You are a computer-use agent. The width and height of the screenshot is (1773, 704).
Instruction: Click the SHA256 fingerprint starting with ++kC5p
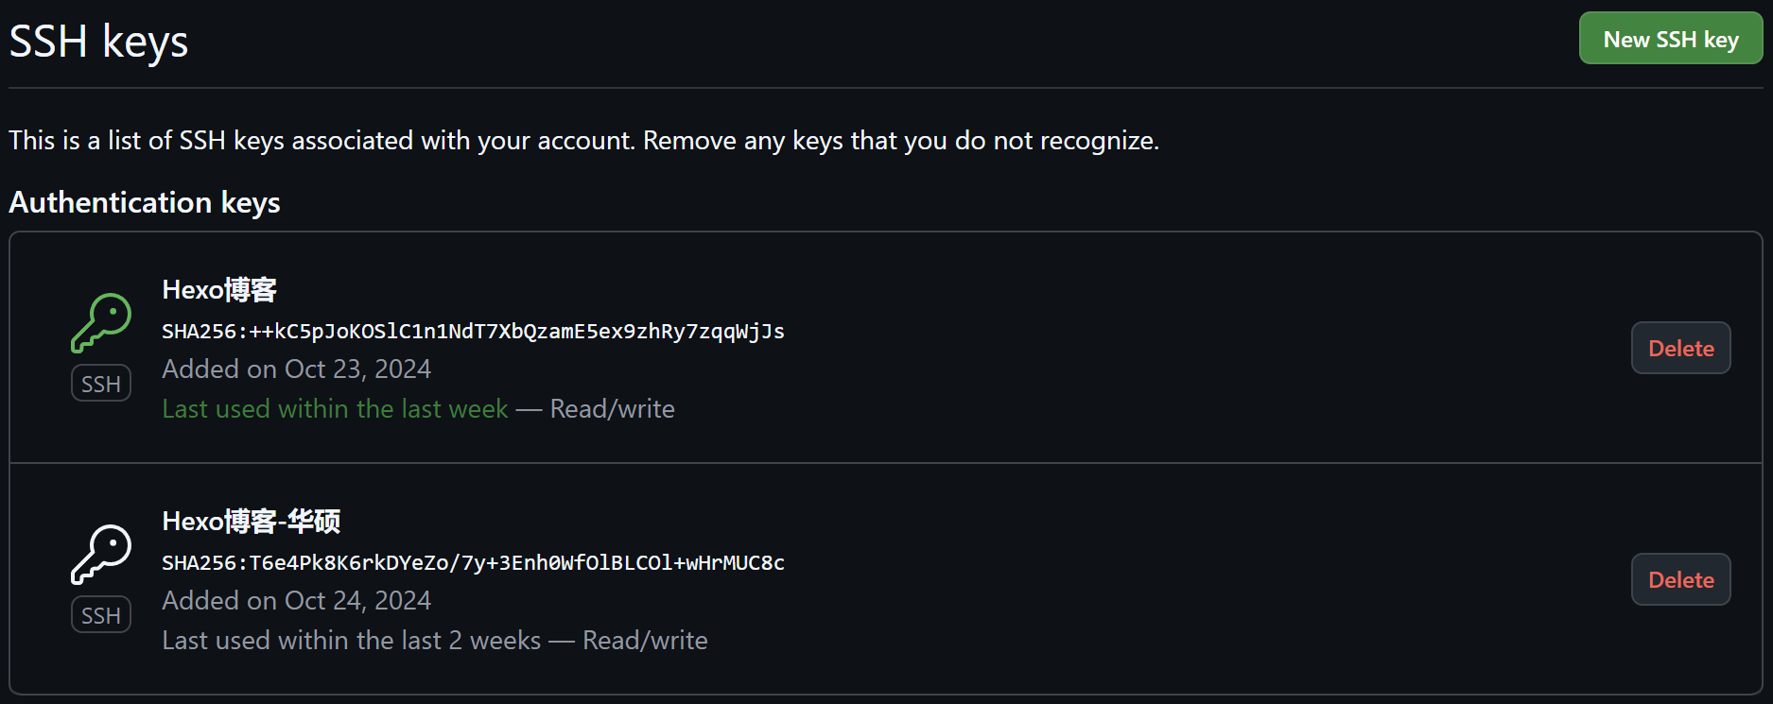473,331
